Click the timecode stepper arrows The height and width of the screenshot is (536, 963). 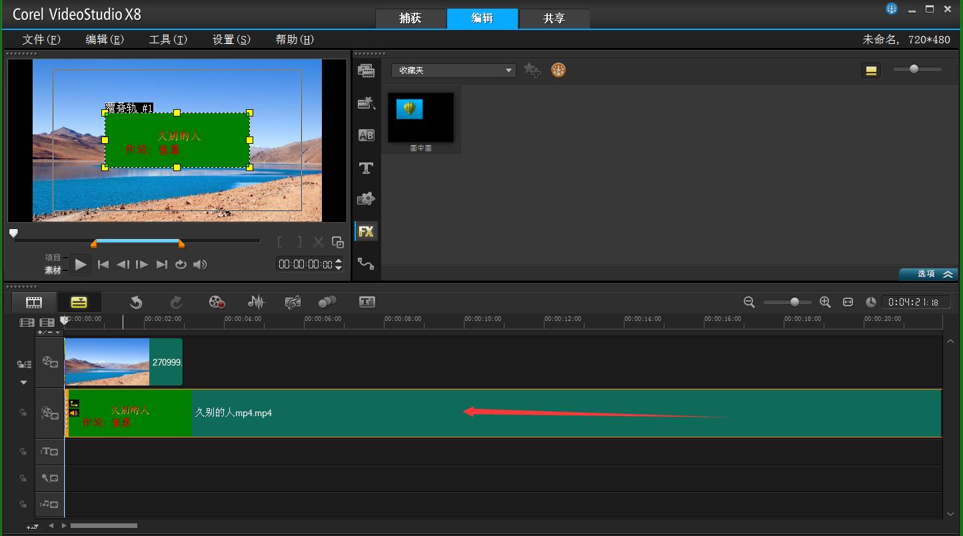pos(339,264)
